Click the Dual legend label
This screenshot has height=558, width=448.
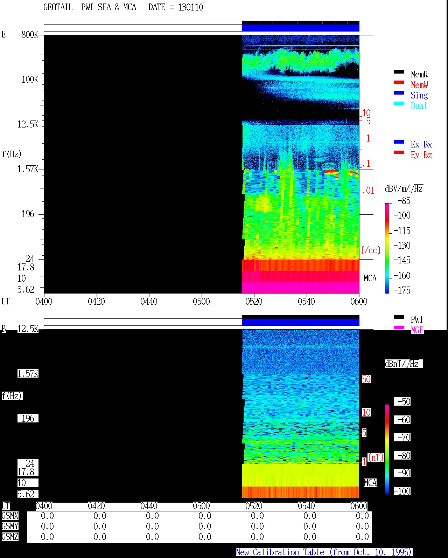[x=419, y=106]
